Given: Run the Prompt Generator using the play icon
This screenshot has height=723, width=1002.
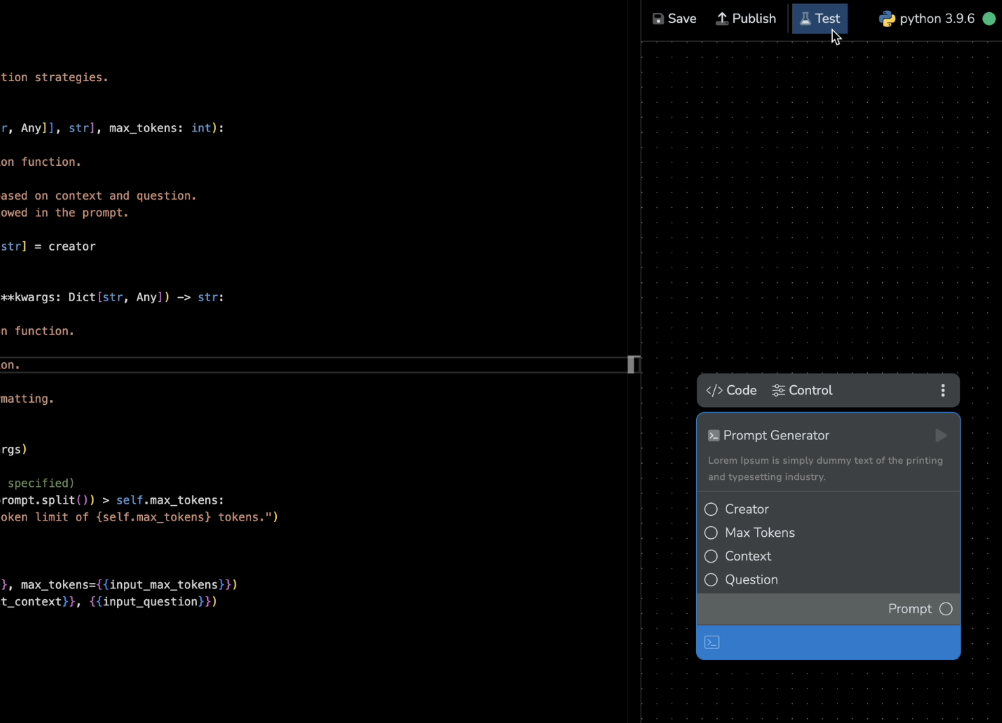Looking at the screenshot, I should click(x=940, y=435).
